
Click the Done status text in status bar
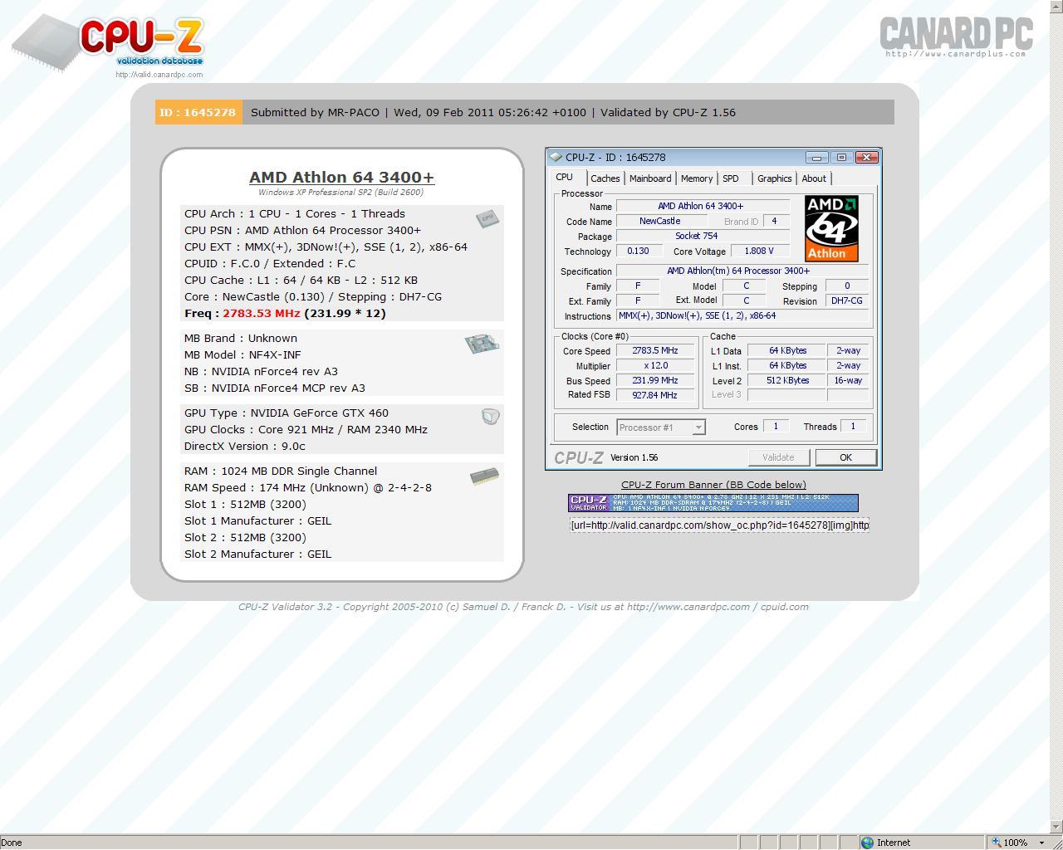(x=12, y=843)
